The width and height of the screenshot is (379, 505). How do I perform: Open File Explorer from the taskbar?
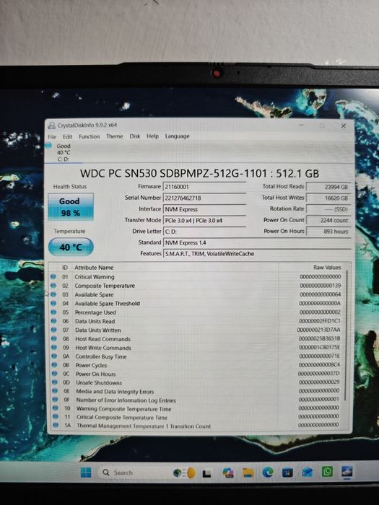(x=248, y=473)
